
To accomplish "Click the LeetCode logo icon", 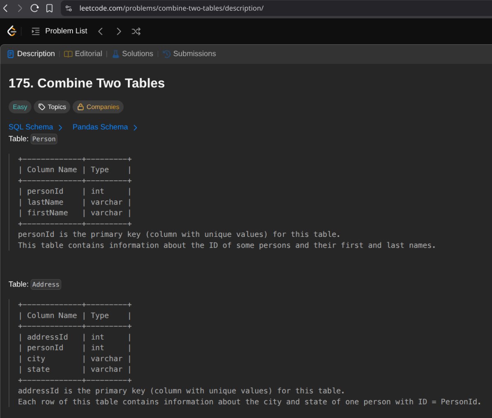I will (x=12, y=31).
